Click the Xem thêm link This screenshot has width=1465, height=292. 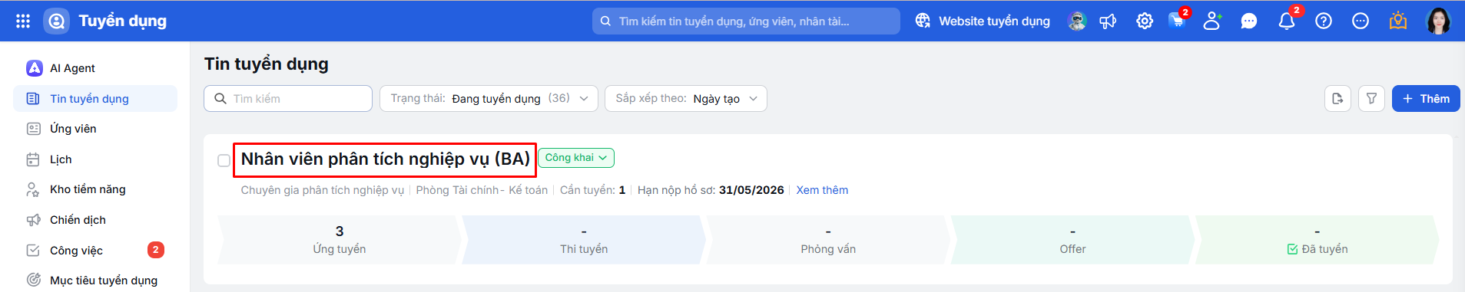[x=822, y=190]
